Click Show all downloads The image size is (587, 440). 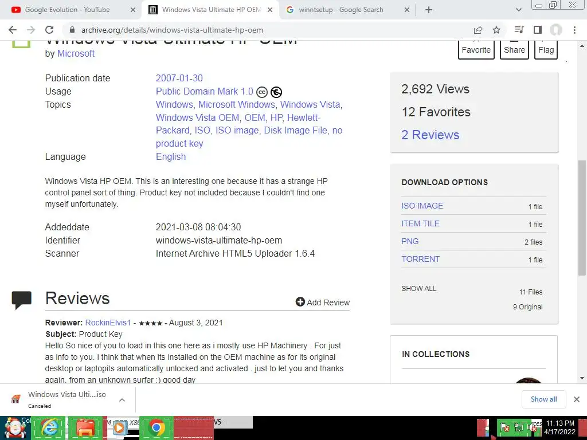(543, 399)
